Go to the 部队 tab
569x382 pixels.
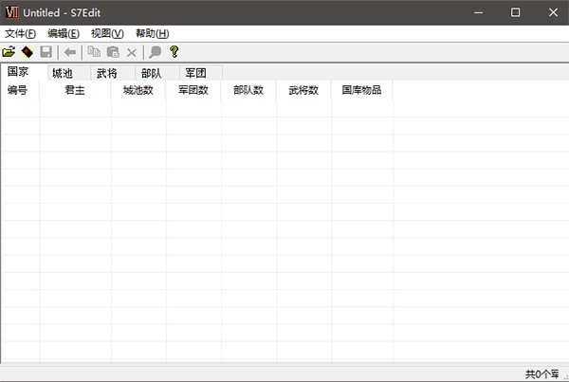tap(152, 73)
